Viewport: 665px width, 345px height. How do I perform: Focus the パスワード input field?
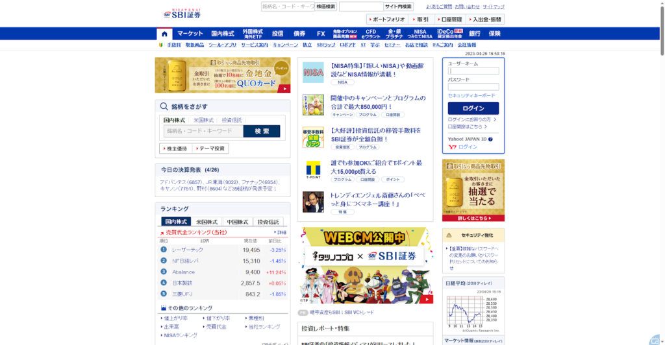(473, 87)
